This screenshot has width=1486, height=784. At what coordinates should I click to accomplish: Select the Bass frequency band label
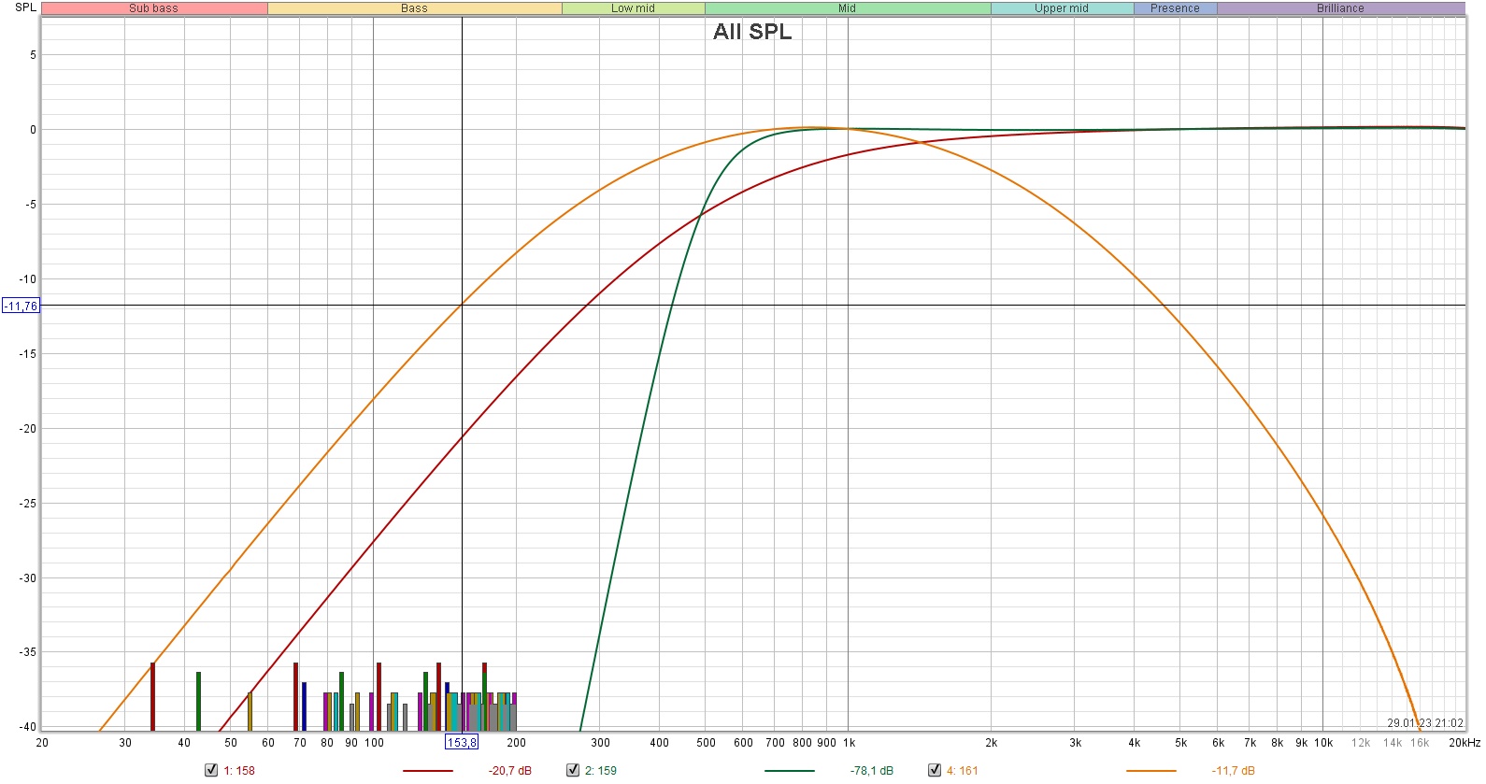pyautogui.click(x=414, y=8)
